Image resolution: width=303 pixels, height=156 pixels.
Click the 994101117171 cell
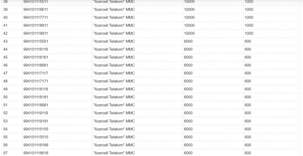(x=36, y=81)
